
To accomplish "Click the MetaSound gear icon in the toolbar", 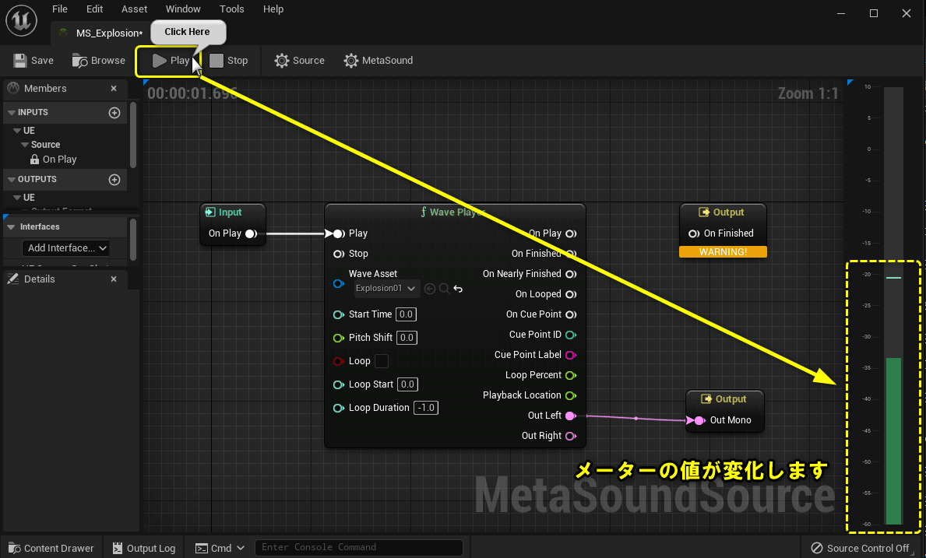I will click(352, 60).
